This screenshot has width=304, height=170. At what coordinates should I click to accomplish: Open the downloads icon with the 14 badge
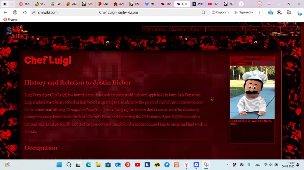[x=299, y=13]
